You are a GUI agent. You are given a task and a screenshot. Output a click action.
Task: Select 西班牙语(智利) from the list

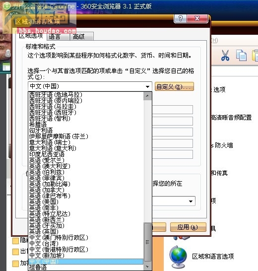click(86, 119)
